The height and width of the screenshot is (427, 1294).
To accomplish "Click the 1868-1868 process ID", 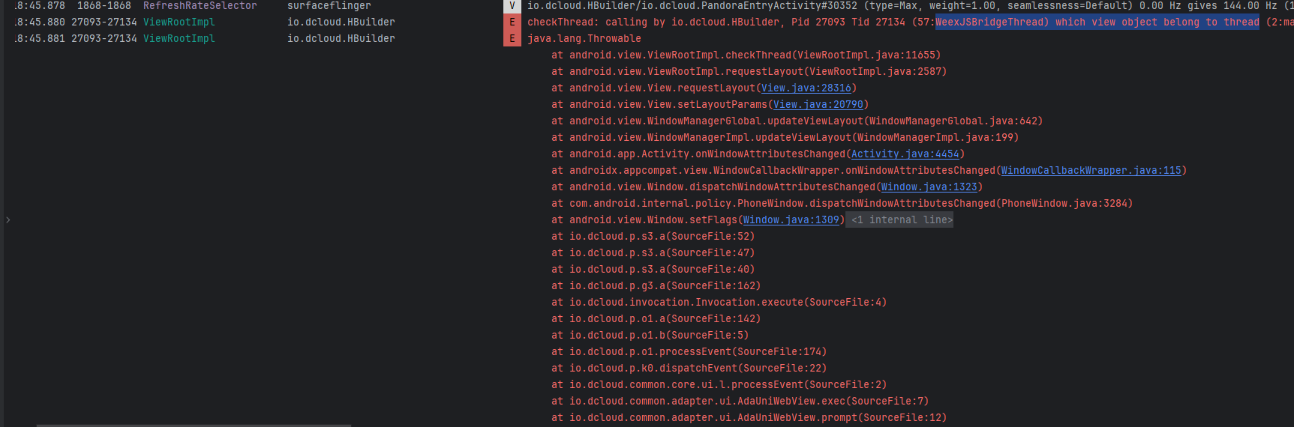I will click(104, 6).
